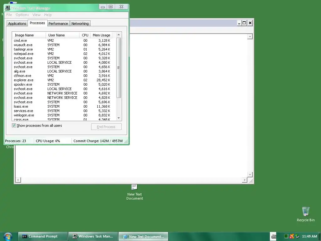Click the safely remove hardware tray icon
Screen dimensions: 321x241
click(x=297, y=236)
